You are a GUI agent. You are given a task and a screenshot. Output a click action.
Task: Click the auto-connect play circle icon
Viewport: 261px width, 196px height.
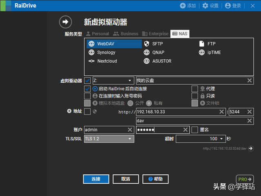pyautogui.click(x=95, y=89)
